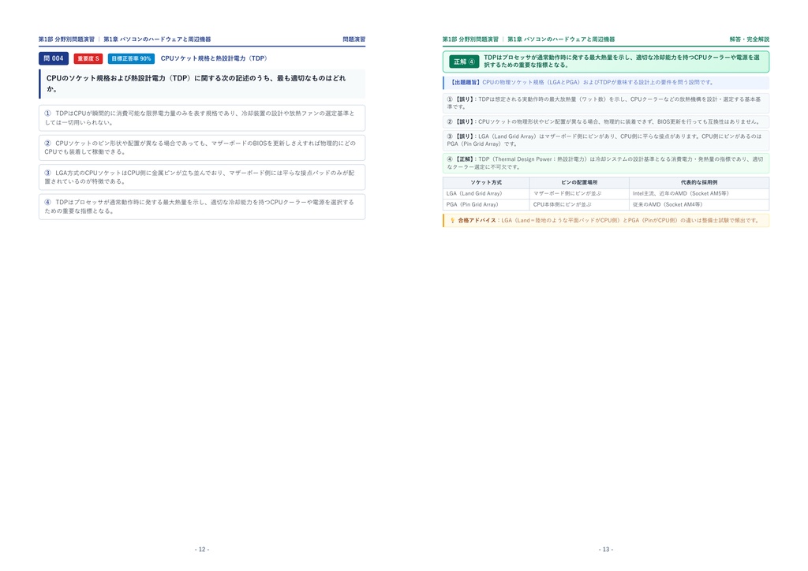Click the 従来のAMD（Socket AM4等） cell
This screenshot has height=571, width=808.
[699, 204]
